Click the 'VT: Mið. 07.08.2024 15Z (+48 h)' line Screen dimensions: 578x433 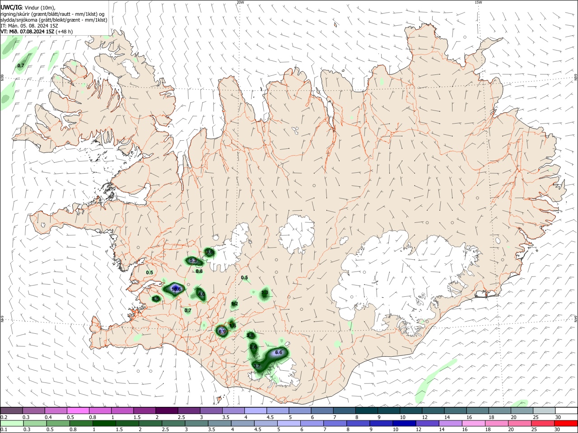(37, 32)
